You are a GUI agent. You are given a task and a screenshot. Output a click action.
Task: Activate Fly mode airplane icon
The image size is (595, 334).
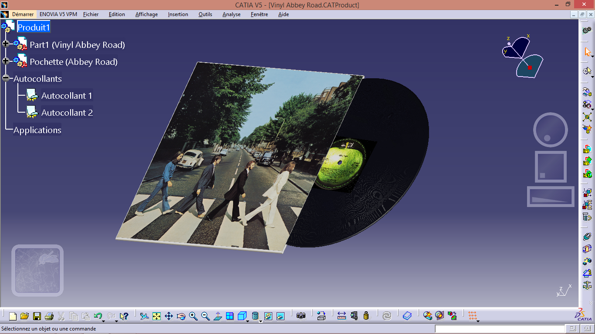[145, 316]
